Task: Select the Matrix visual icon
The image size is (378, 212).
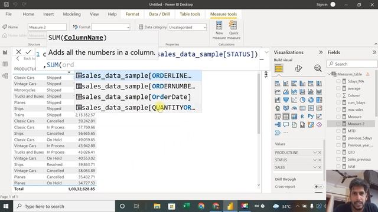Action: click(294, 117)
